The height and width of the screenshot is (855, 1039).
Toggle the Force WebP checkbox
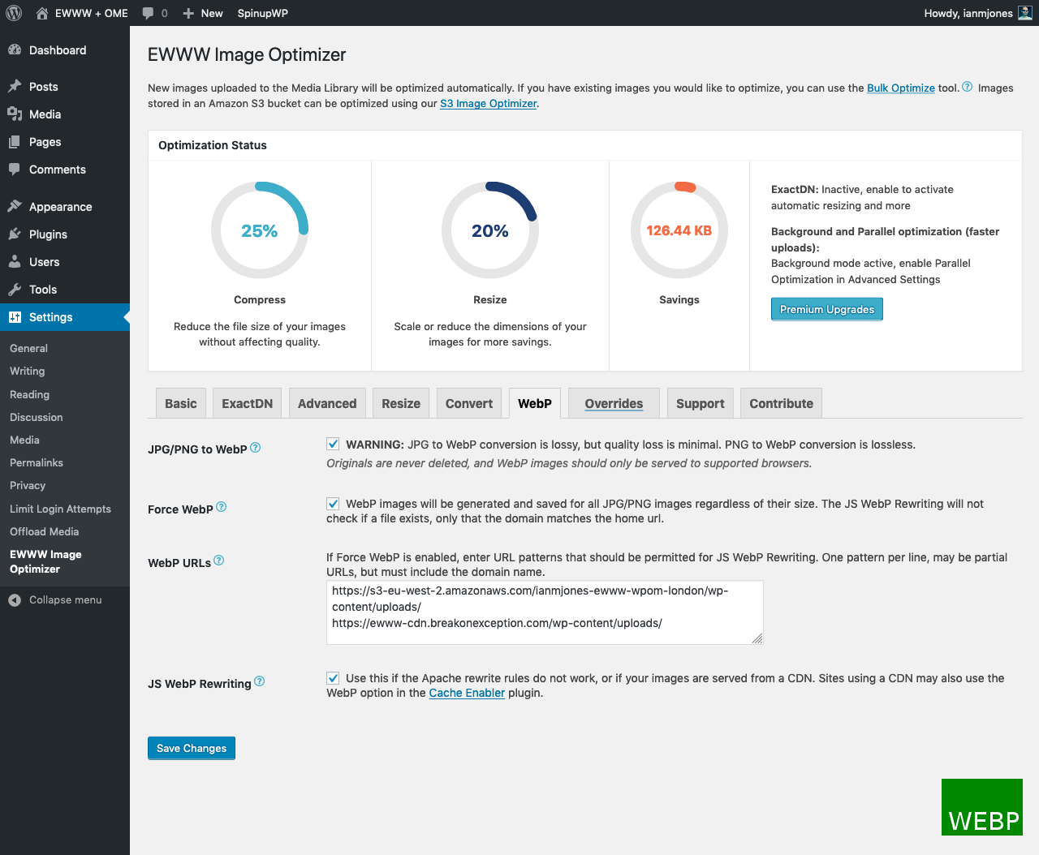333,503
